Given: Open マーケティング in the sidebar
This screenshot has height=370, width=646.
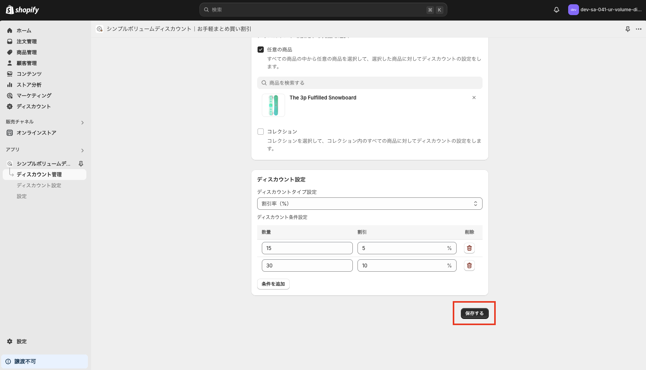Looking at the screenshot, I should coord(34,96).
